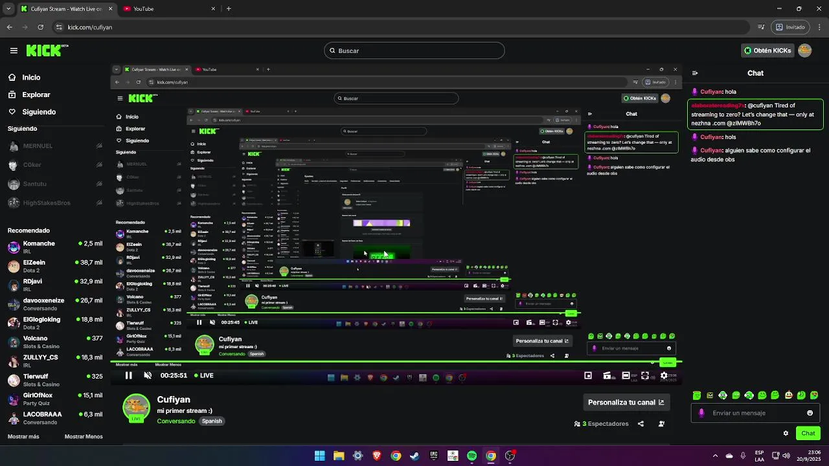
Task: Send message with green Chat button
Action: [808, 434]
